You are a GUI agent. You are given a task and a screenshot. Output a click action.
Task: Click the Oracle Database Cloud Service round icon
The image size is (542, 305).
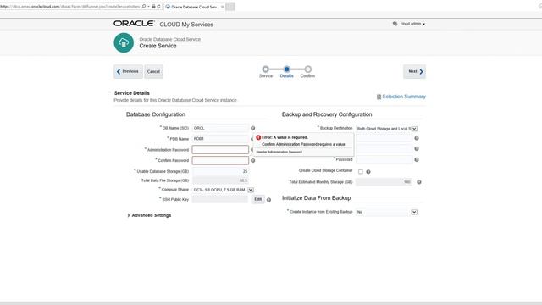[x=124, y=43]
